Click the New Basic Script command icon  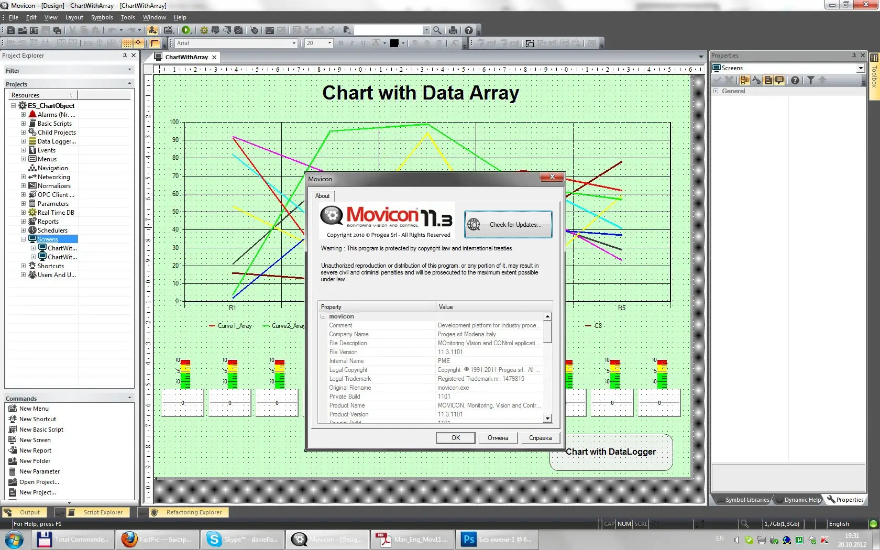pyautogui.click(x=13, y=430)
